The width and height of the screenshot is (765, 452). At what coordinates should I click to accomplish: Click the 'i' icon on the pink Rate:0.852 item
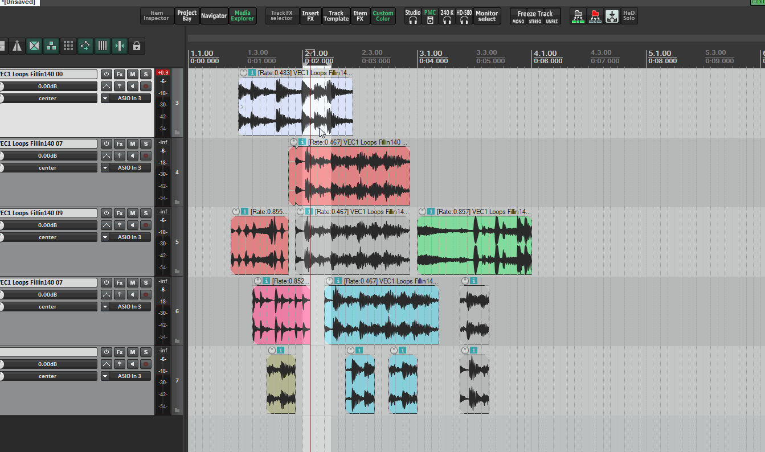[x=267, y=281]
